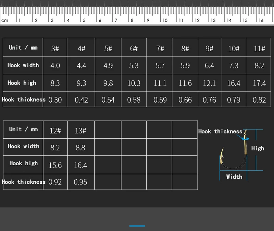Click hook width value "4.4"
This screenshot has width=274, height=231.
82,66
